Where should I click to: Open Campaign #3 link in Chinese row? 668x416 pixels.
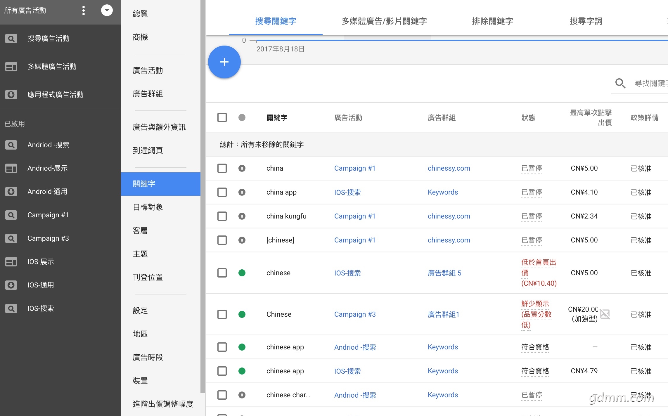(355, 314)
